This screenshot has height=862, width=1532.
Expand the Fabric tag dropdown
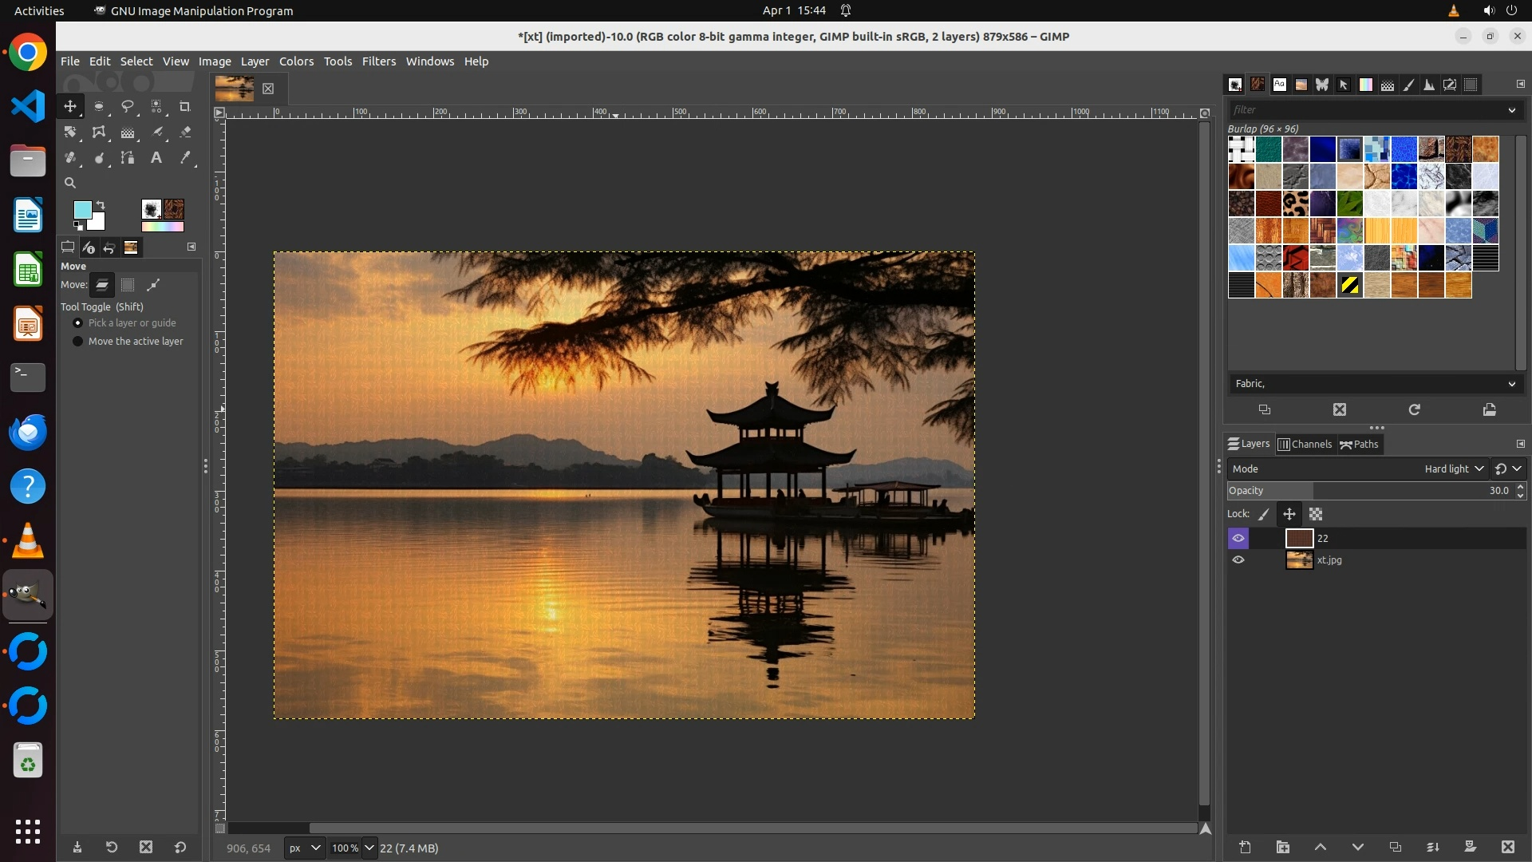point(1510,384)
